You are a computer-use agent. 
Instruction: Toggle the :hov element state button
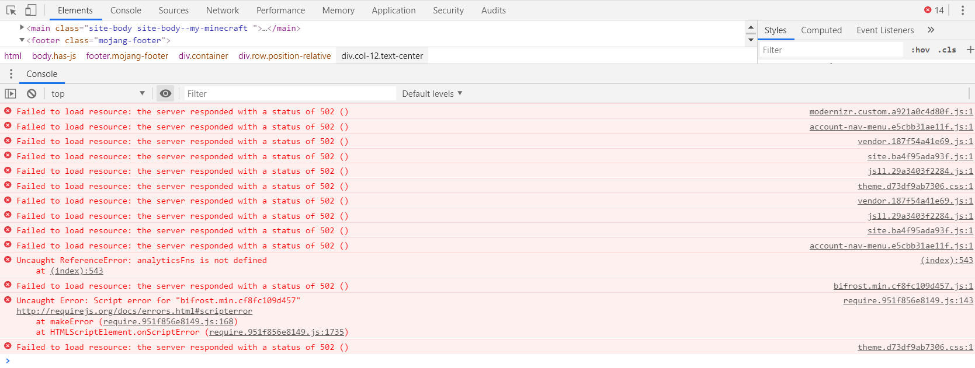(920, 50)
